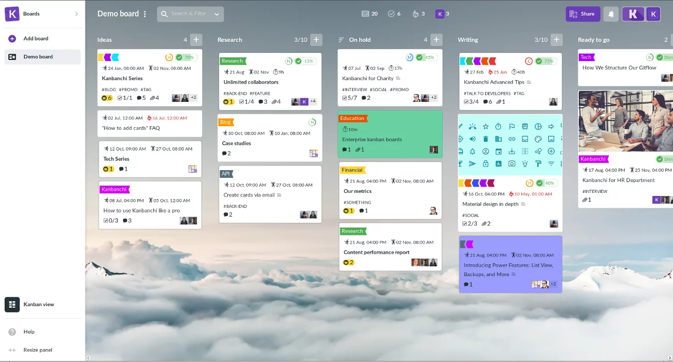Click the points badge 2 on Content performance report
This screenshot has height=362, width=673.
(x=349, y=263)
